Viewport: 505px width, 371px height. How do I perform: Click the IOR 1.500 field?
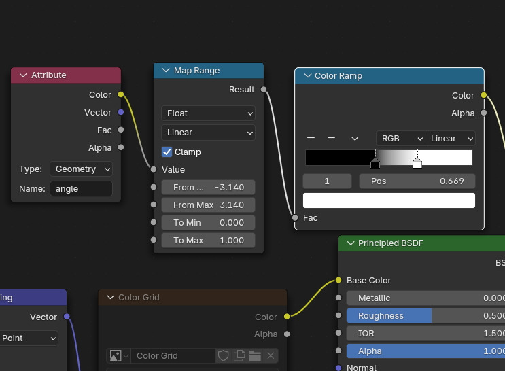pos(425,334)
